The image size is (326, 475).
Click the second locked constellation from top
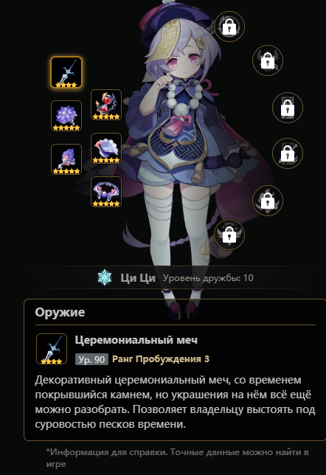tap(268, 60)
